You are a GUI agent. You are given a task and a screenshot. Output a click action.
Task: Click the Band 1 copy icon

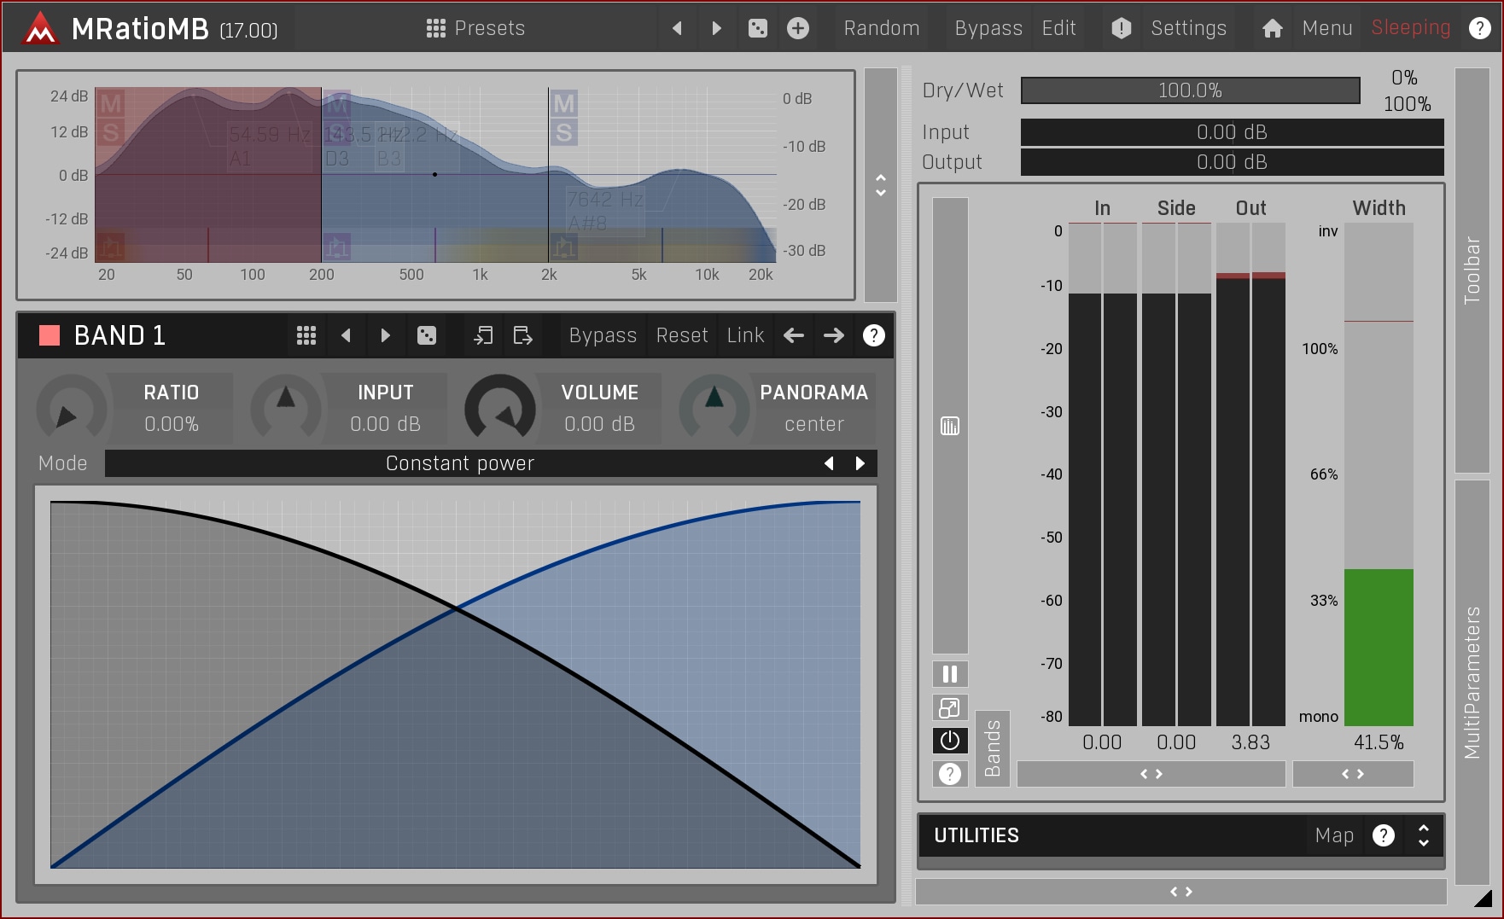click(483, 335)
